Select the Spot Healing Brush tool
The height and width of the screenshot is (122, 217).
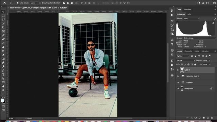[3, 39]
